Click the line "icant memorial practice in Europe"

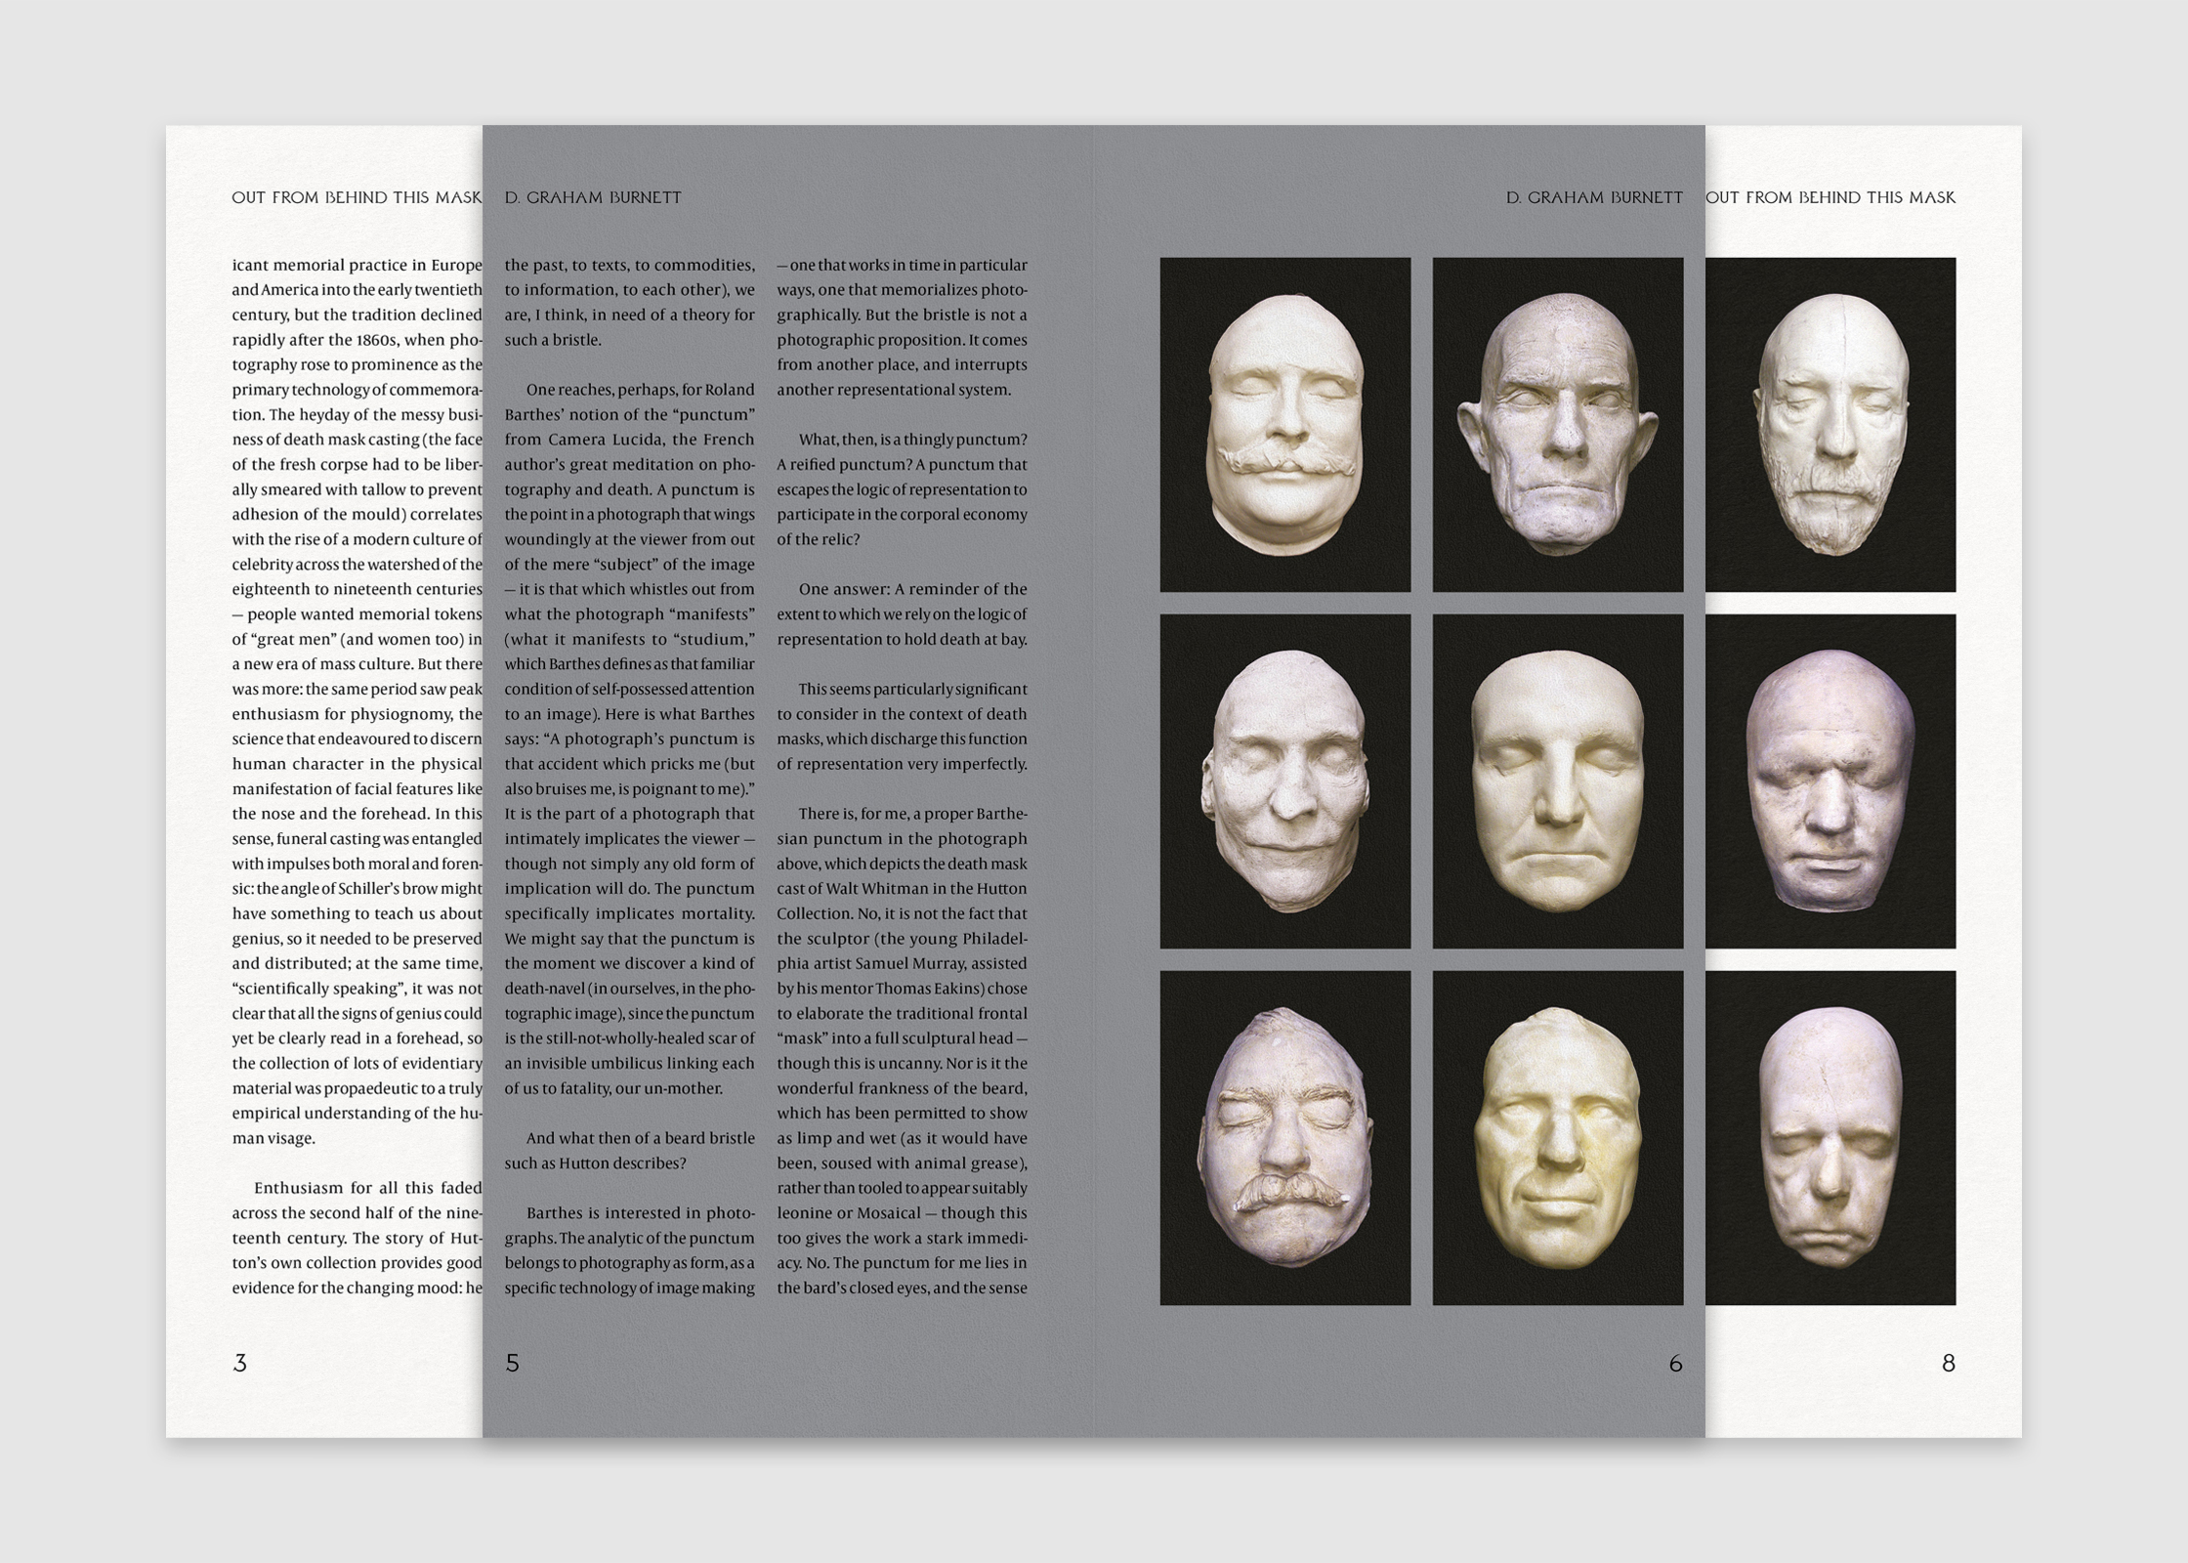[357, 265]
